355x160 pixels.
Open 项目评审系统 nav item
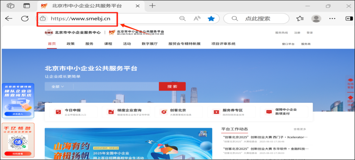click(224, 44)
